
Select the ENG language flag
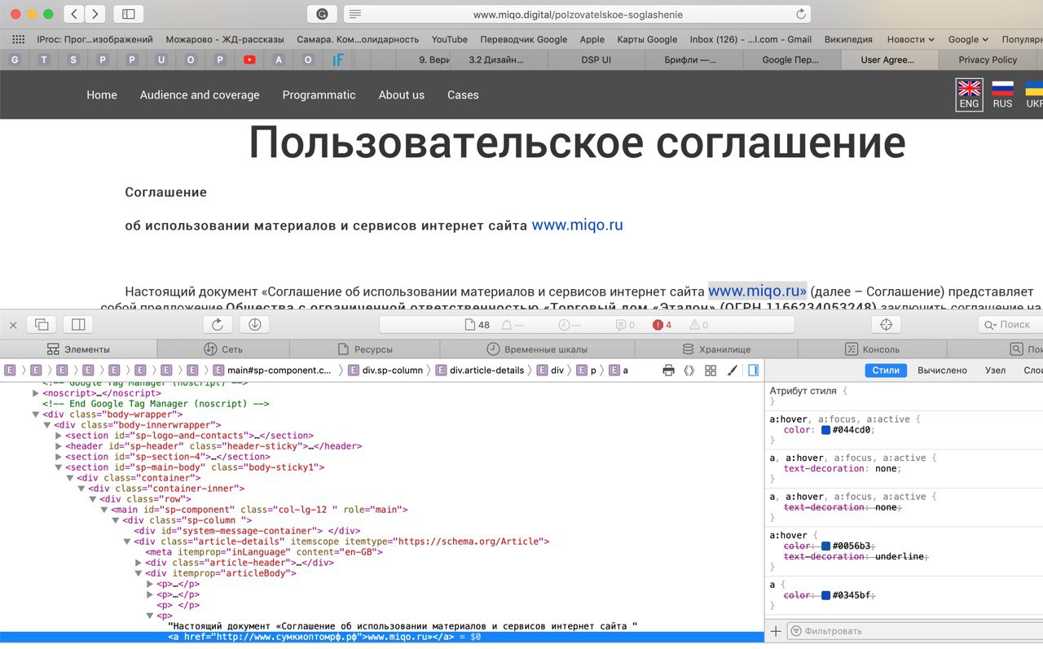point(969,94)
